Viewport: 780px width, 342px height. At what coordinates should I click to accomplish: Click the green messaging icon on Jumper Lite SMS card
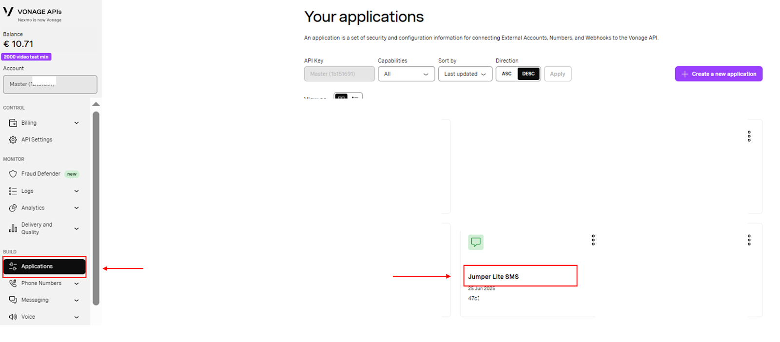(x=476, y=242)
